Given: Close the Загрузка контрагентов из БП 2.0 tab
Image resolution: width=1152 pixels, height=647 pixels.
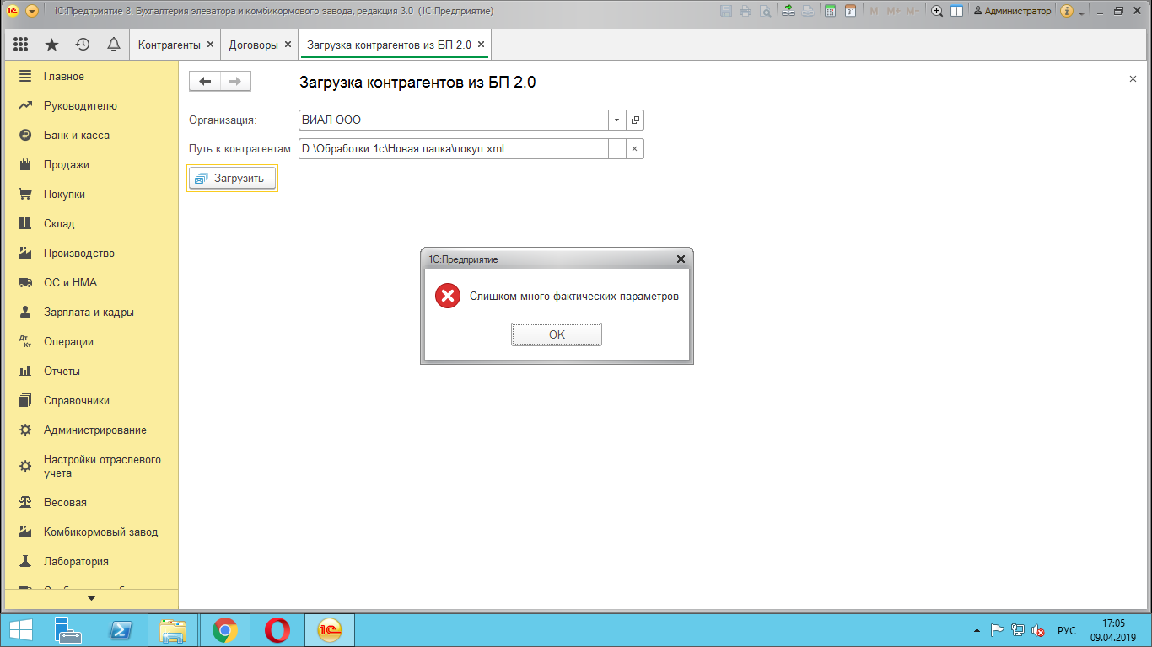Looking at the screenshot, I should click(481, 45).
